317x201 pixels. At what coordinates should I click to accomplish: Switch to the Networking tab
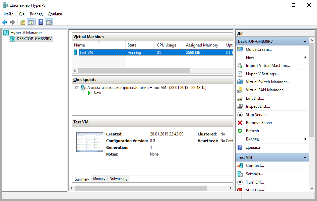tap(119, 179)
